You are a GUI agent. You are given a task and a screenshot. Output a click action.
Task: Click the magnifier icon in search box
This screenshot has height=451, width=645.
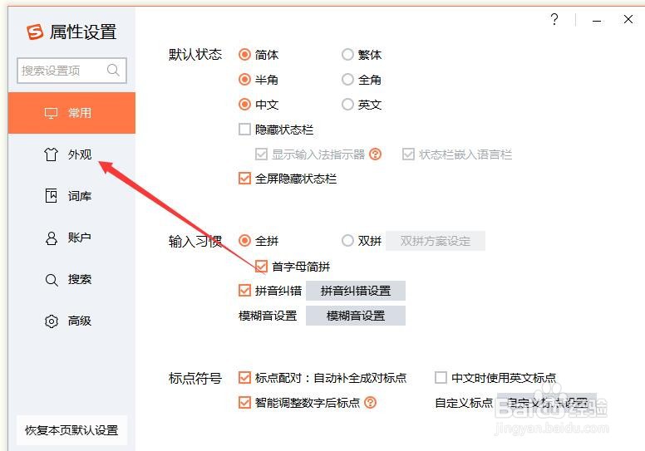(x=113, y=70)
